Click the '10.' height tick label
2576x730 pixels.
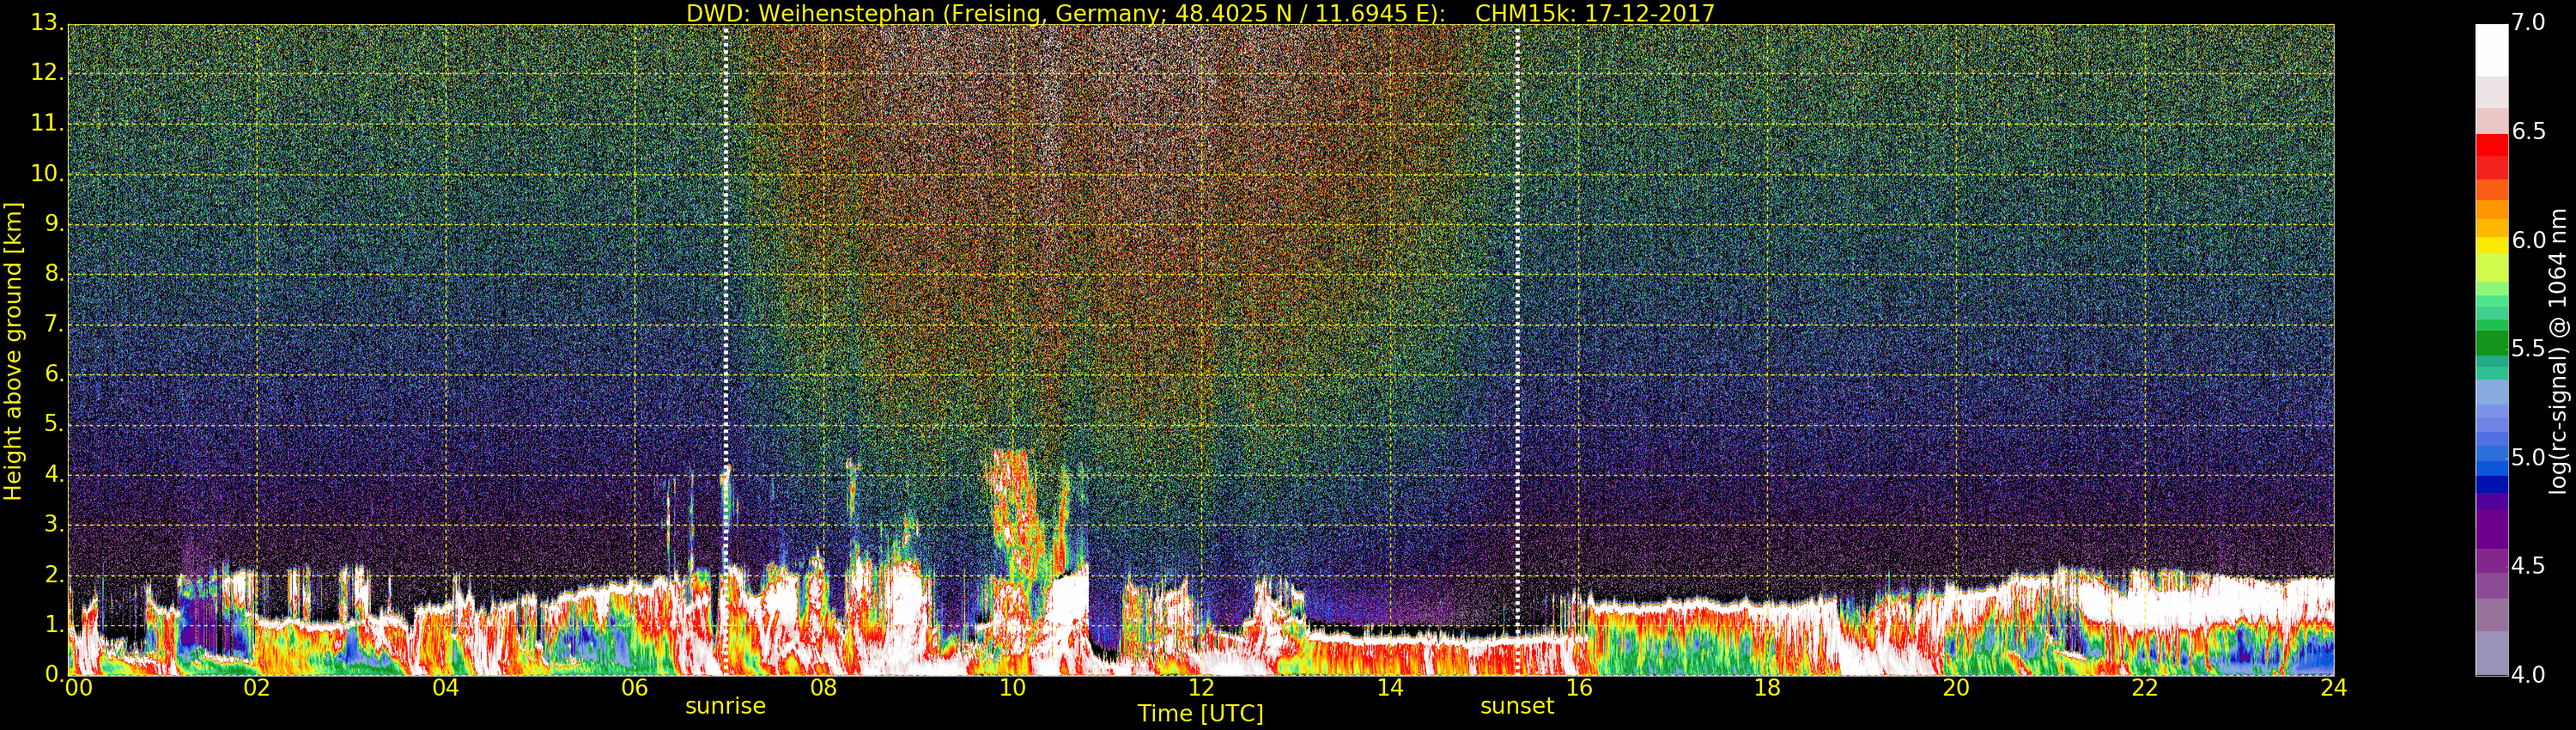click(47, 173)
